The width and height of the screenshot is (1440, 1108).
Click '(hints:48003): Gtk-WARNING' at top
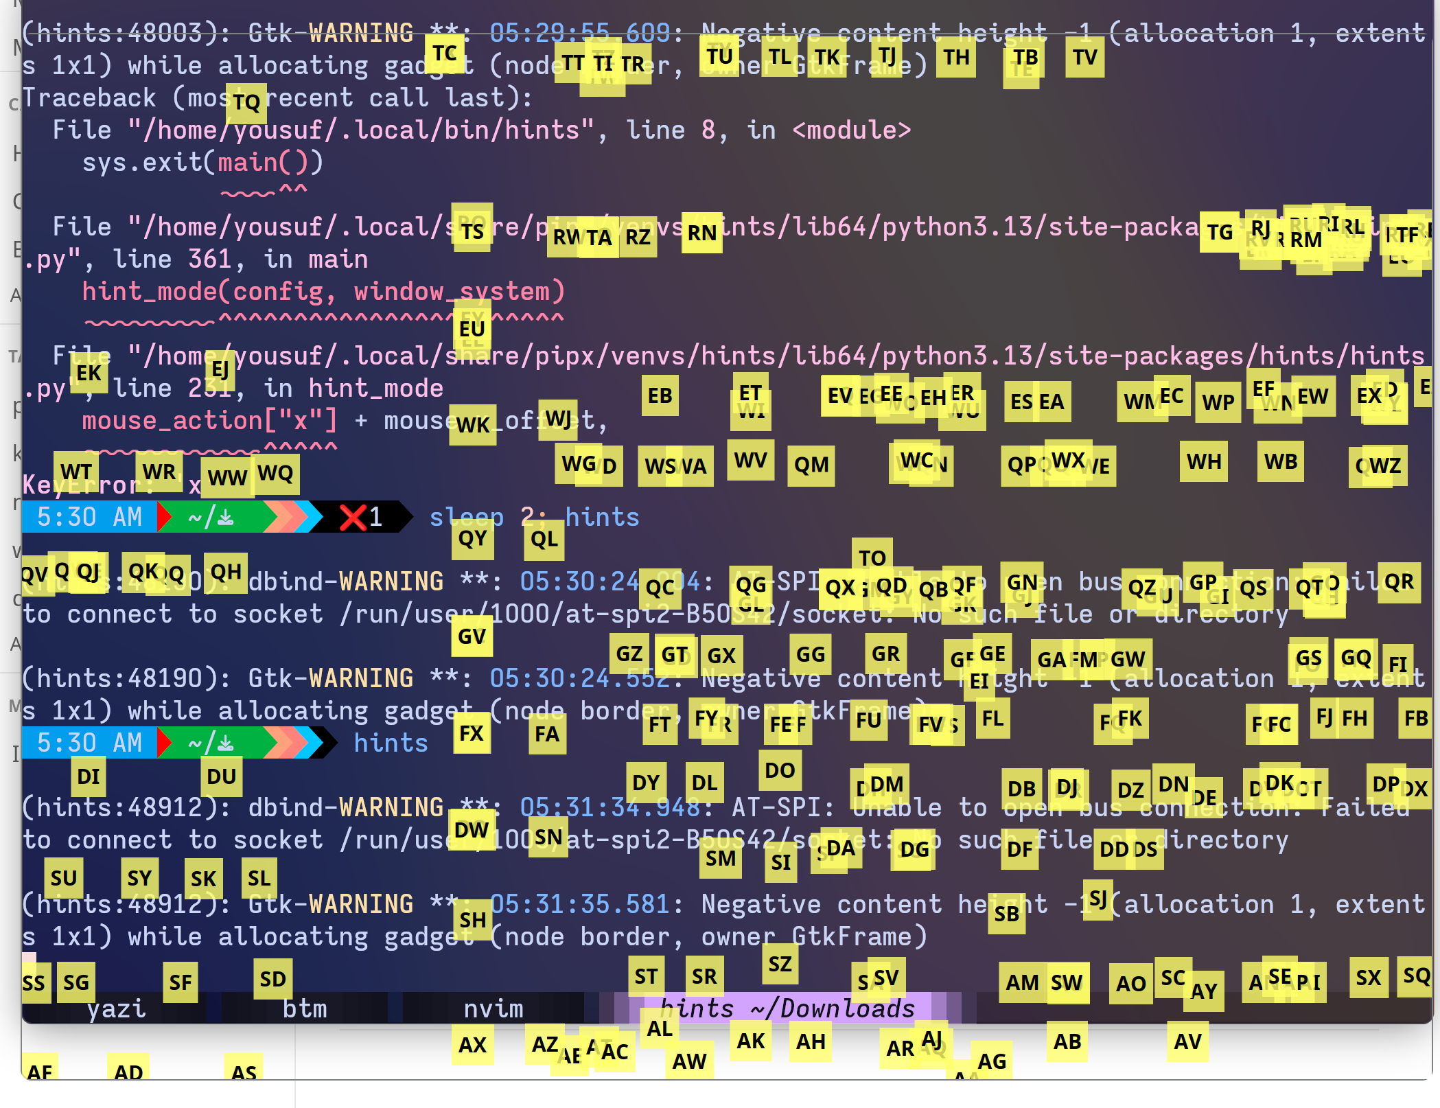click(218, 33)
